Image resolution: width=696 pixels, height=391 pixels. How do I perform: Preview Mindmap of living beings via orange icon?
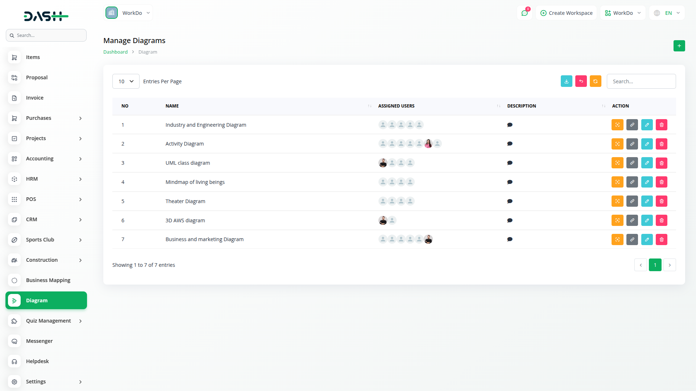[617, 182]
